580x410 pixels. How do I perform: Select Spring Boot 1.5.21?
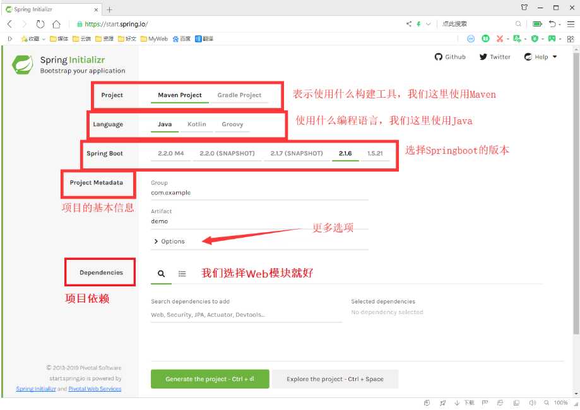click(375, 153)
